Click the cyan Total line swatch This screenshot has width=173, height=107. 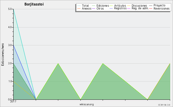79,6
